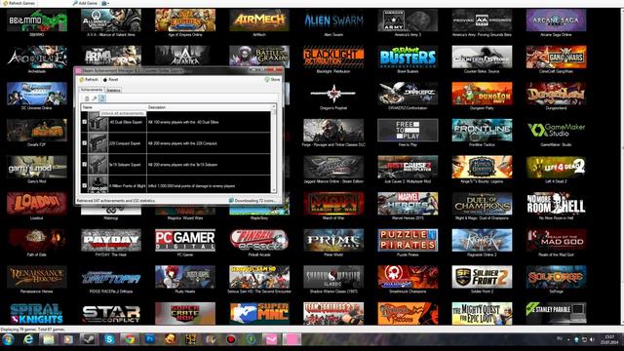Select the Left 4 Dead 2 tile

(556, 167)
